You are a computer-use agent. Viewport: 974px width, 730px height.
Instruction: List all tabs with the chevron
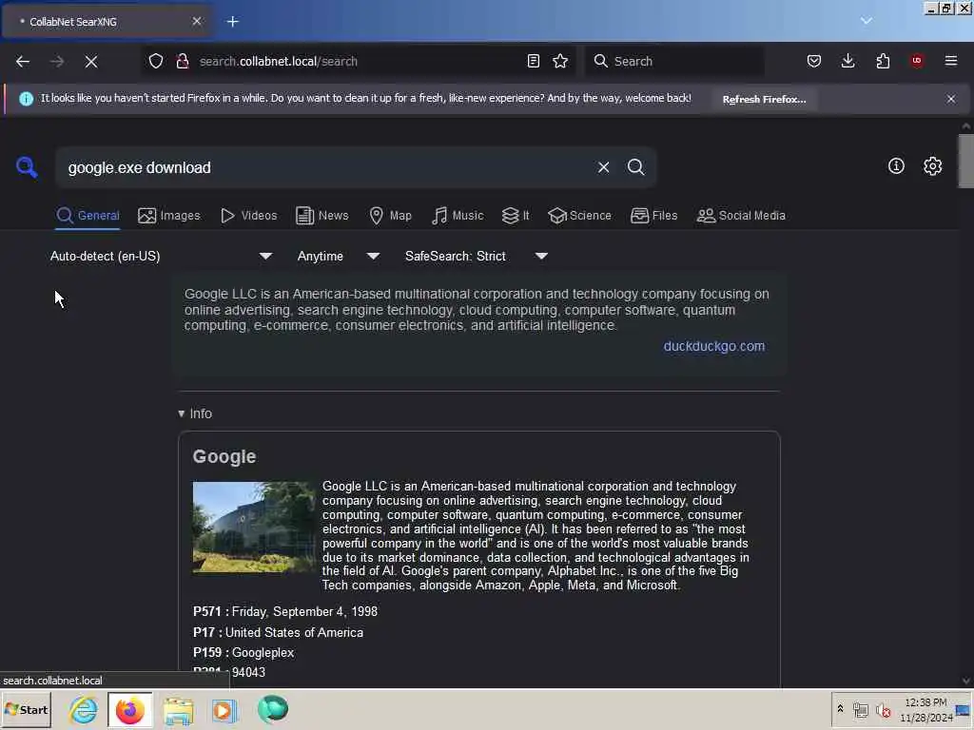[x=866, y=21]
